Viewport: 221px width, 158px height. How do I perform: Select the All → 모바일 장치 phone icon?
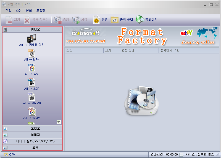[31, 39]
